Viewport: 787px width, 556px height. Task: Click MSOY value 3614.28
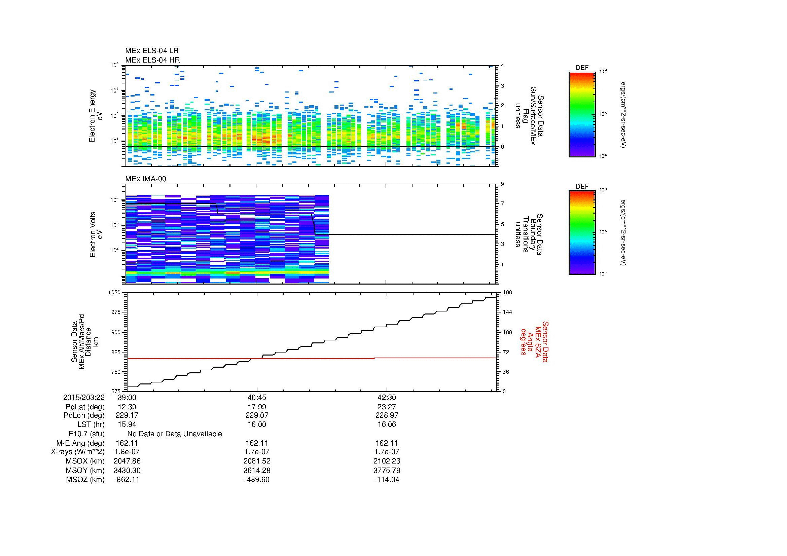coord(257,470)
